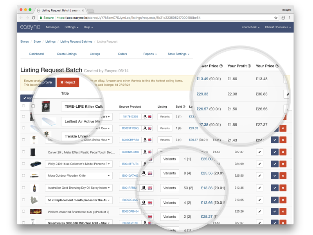
Task: Approve the Australian Gold Bronzing listing
Action: 275,188
